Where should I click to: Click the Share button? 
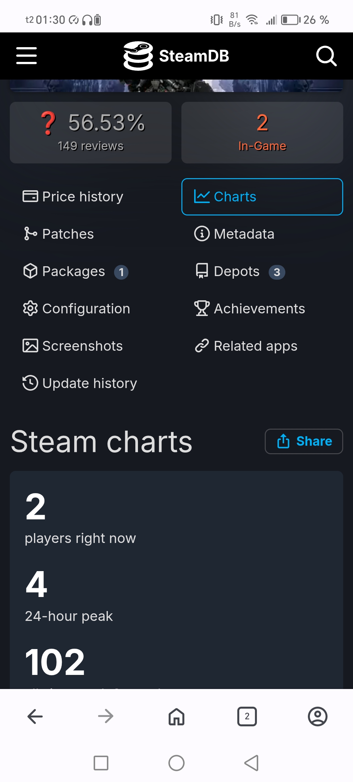304,441
